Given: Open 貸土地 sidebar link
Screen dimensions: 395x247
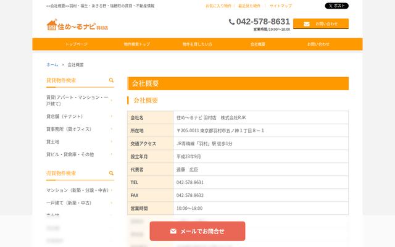Looking at the screenshot, I should pos(53,141).
